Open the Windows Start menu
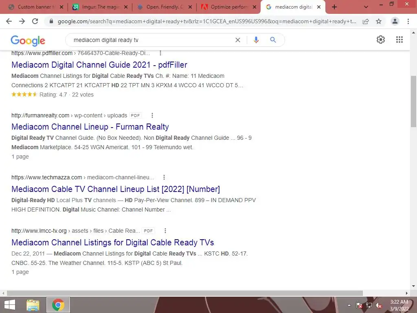The height and width of the screenshot is (313, 417). click(10, 305)
